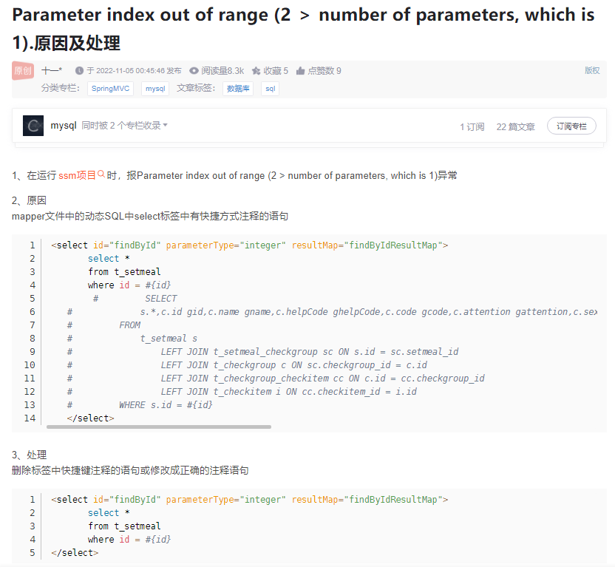Click the 原创 original badge
The height and width of the screenshot is (570, 615).
(23, 71)
